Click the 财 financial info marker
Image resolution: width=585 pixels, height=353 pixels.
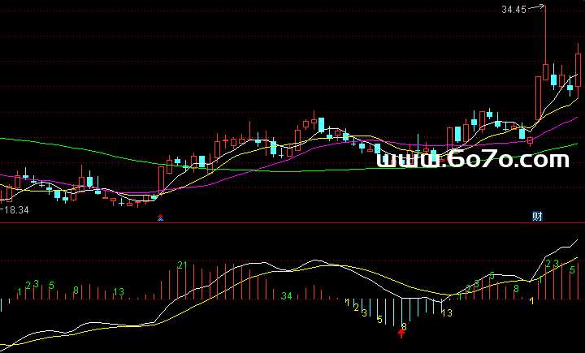coord(536,216)
